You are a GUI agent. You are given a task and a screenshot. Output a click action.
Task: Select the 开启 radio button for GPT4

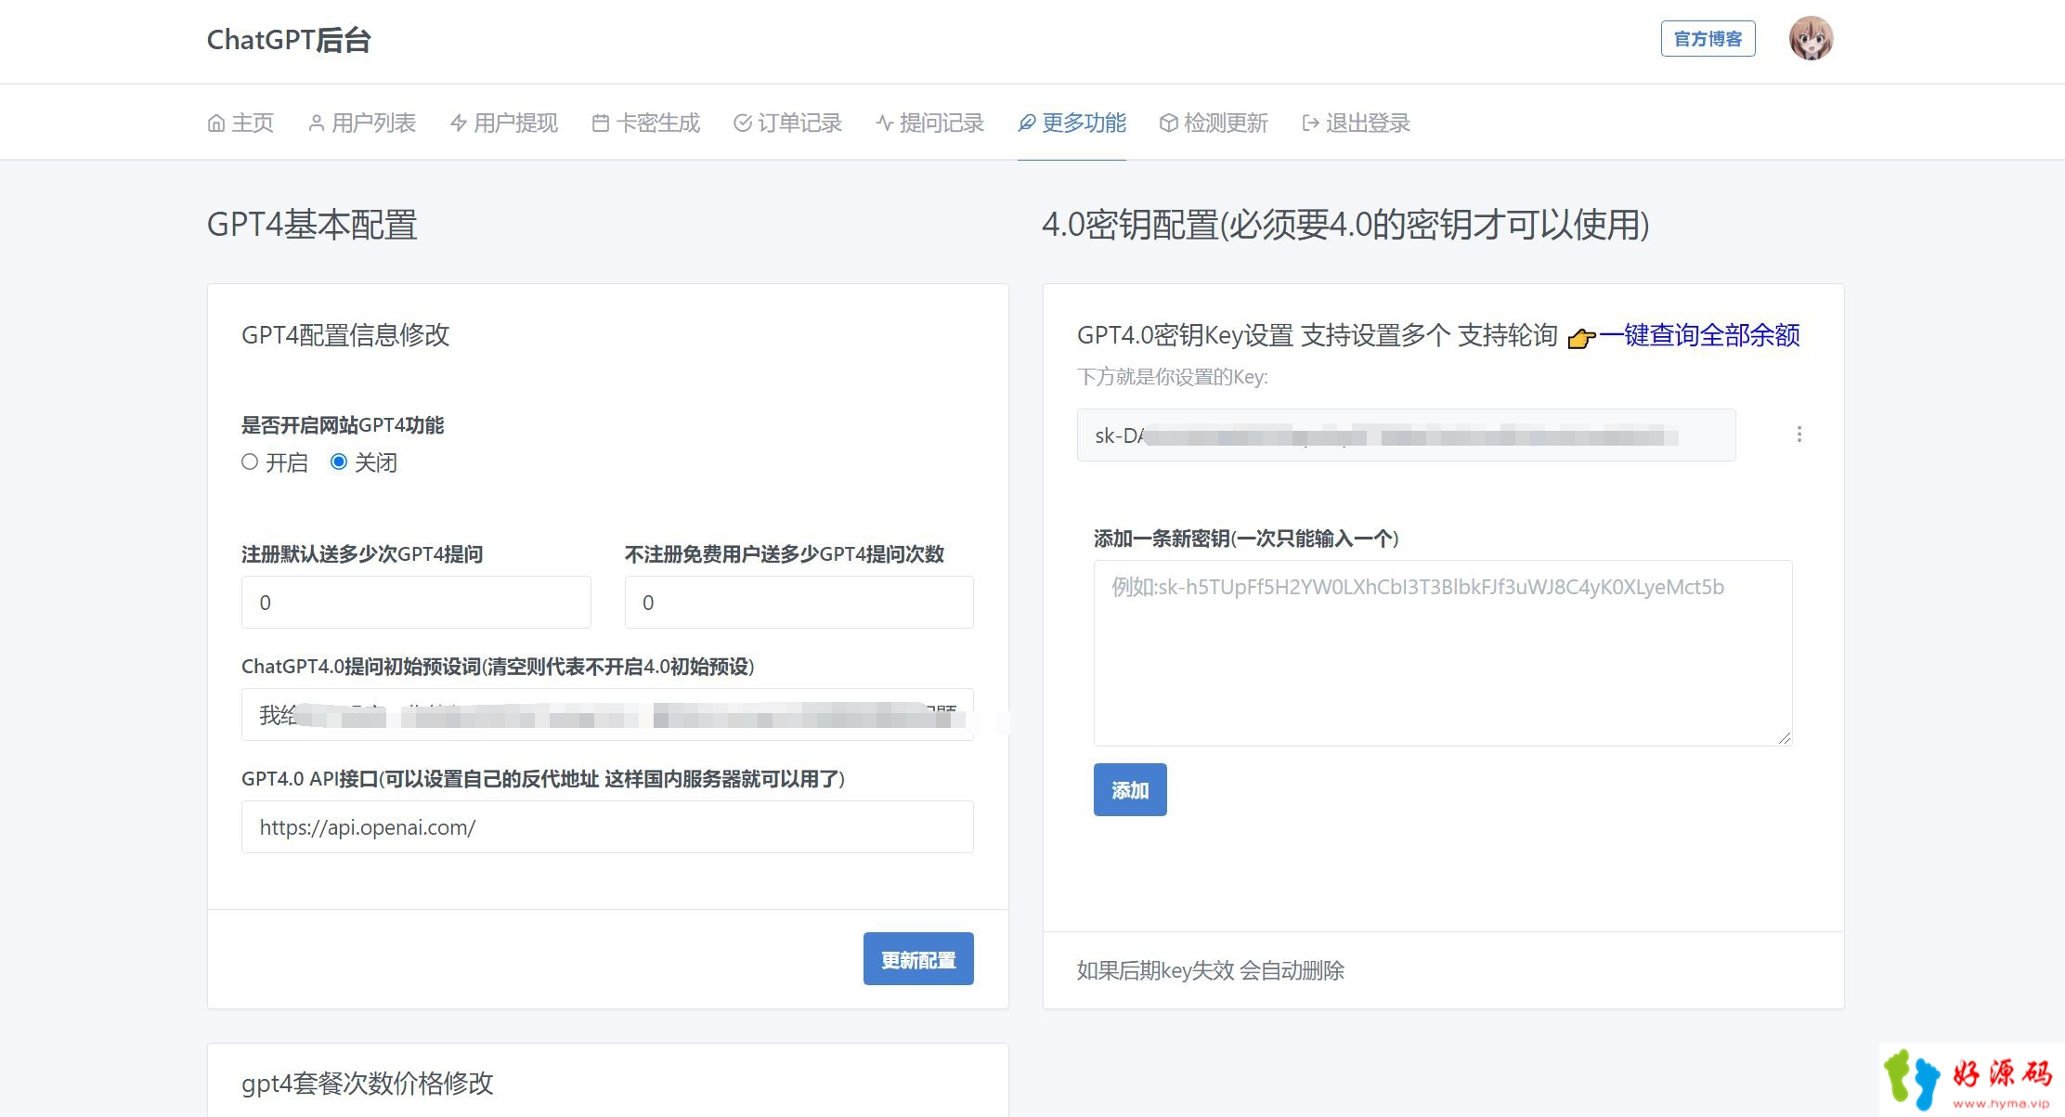click(250, 461)
